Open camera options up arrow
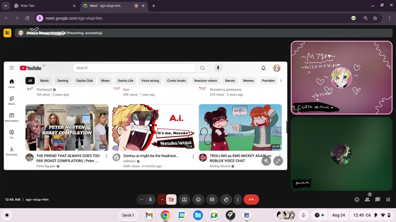396x222 pixels. point(162,200)
